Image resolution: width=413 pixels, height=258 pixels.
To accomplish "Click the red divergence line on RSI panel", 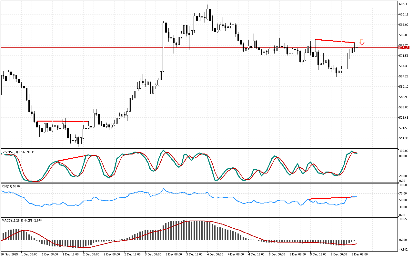I will [329, 198].
